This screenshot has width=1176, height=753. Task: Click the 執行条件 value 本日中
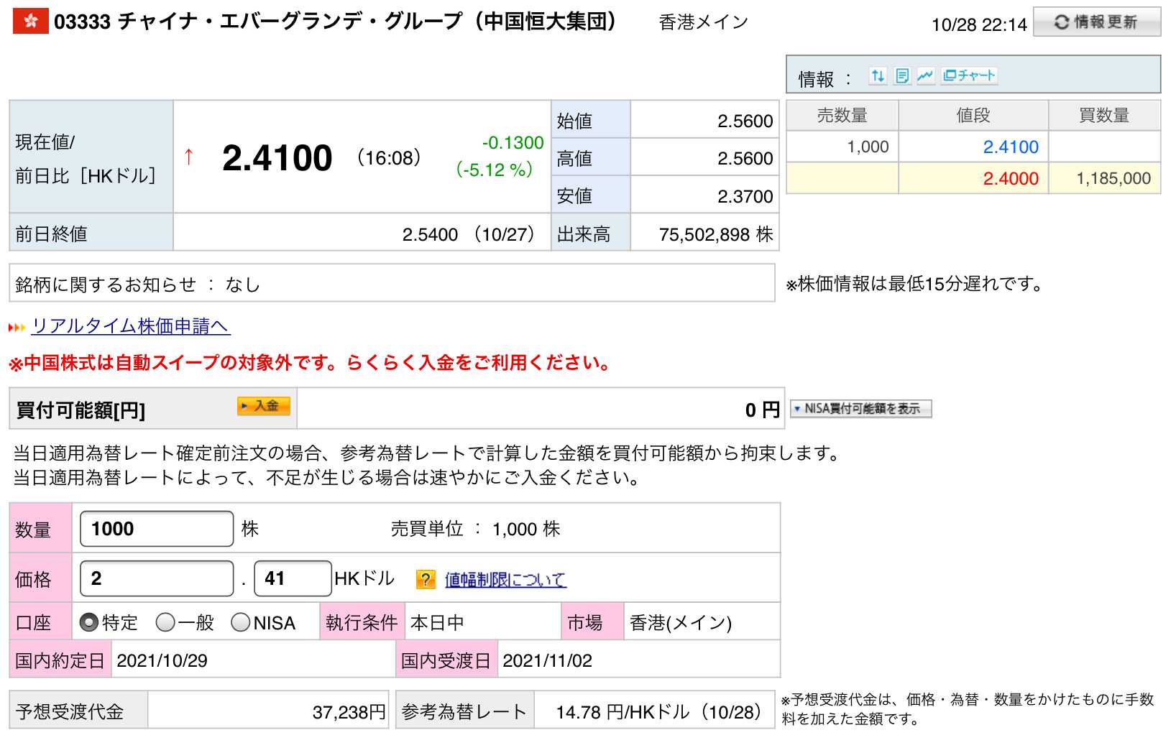pos(437,623)
